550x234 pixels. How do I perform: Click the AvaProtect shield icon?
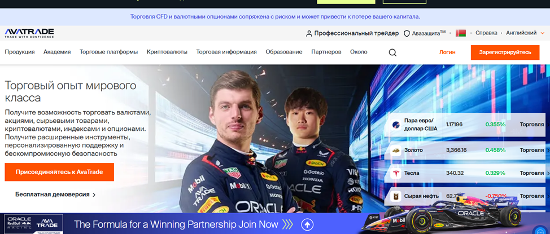coord(407,33)
